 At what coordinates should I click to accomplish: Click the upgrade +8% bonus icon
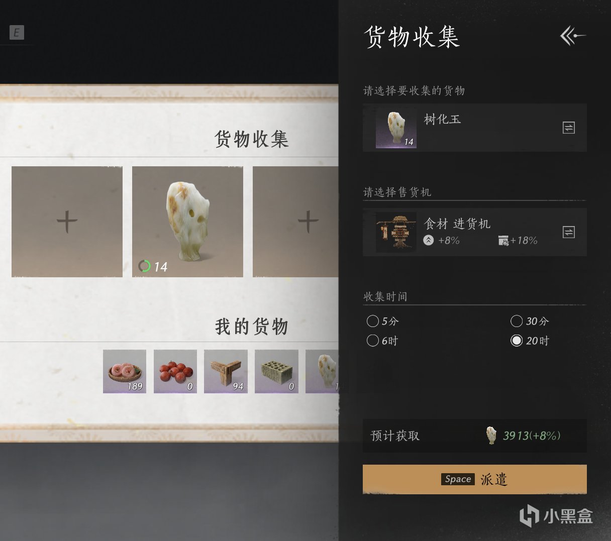pos(428,240)
